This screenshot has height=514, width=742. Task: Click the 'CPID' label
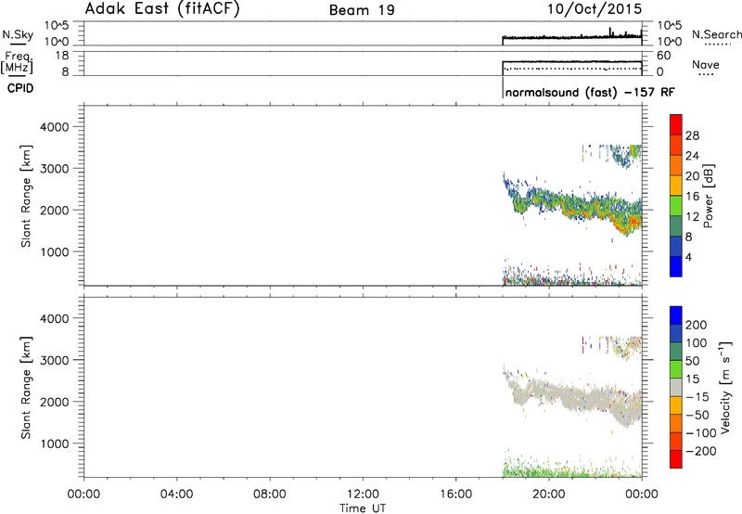[x=20, y=88]
